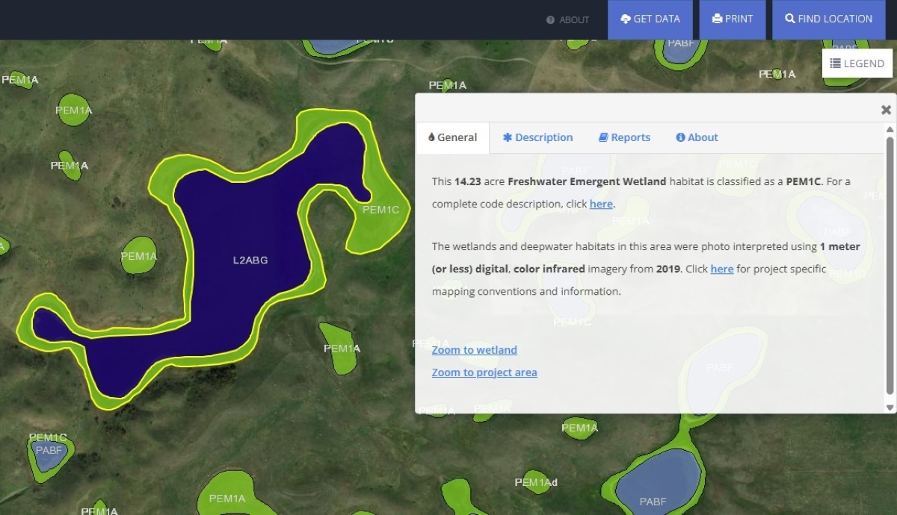Open FIND LOCATION search
This screenshot has width=897, height=515.
tap(828, 19)
